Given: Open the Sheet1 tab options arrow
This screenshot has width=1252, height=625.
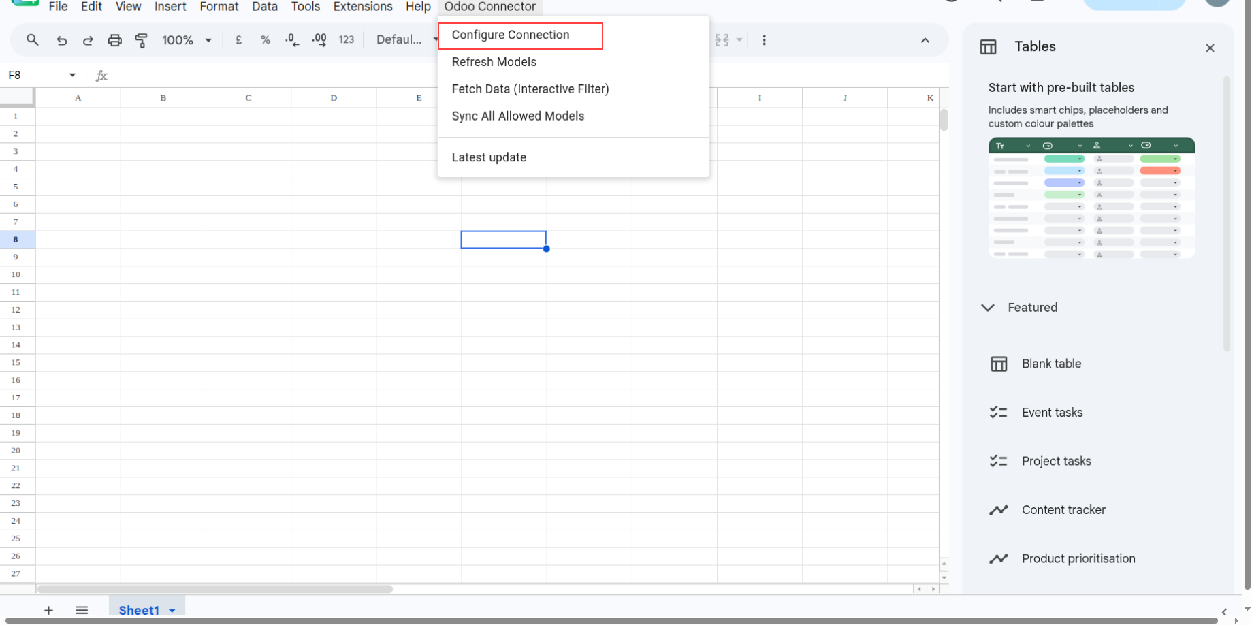Looking at the screenshot, I should click(x=172, y=611).
